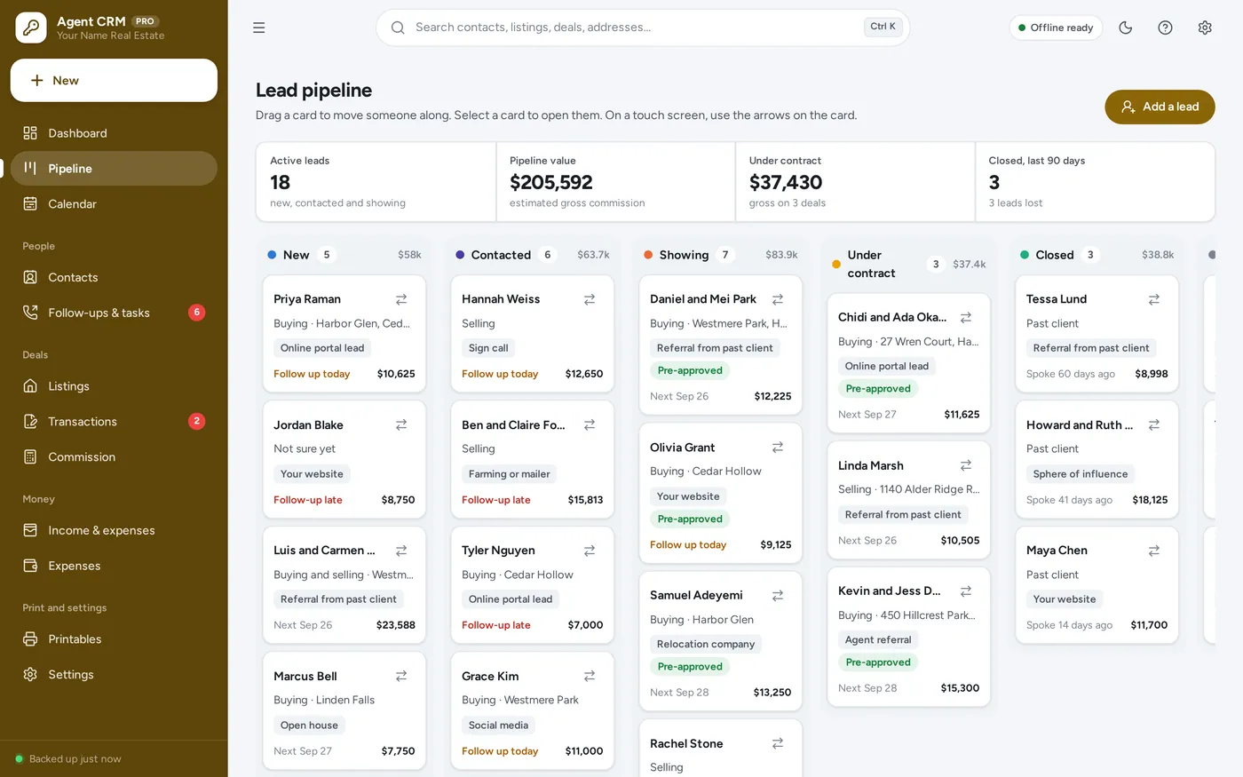This screenshot has height=777, width=1243.
Task: Open Contacts in the sidebar
Action: [114, 277]
